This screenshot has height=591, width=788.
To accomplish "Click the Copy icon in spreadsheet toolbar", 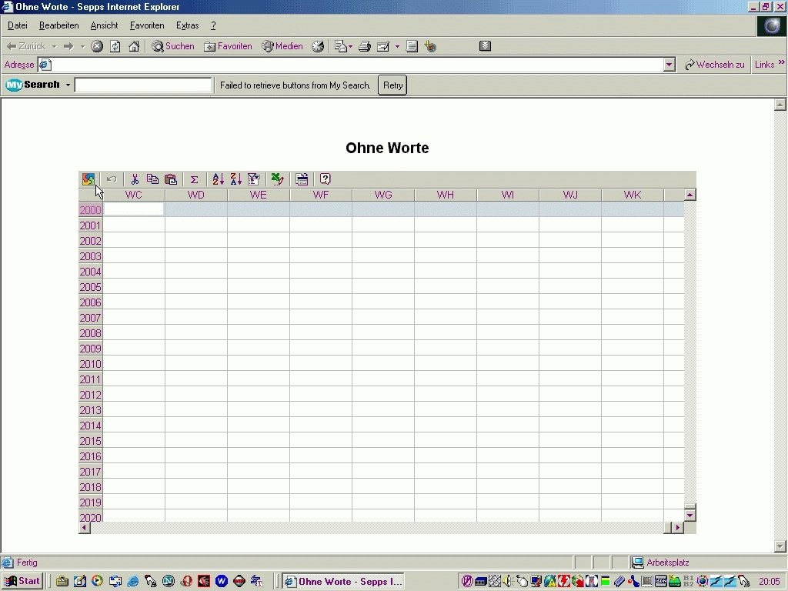I will [x=152, y=179].
